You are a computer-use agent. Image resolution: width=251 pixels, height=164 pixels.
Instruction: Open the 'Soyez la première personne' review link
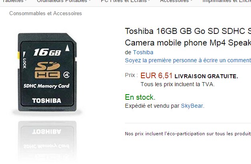click(x=188, y=60)
